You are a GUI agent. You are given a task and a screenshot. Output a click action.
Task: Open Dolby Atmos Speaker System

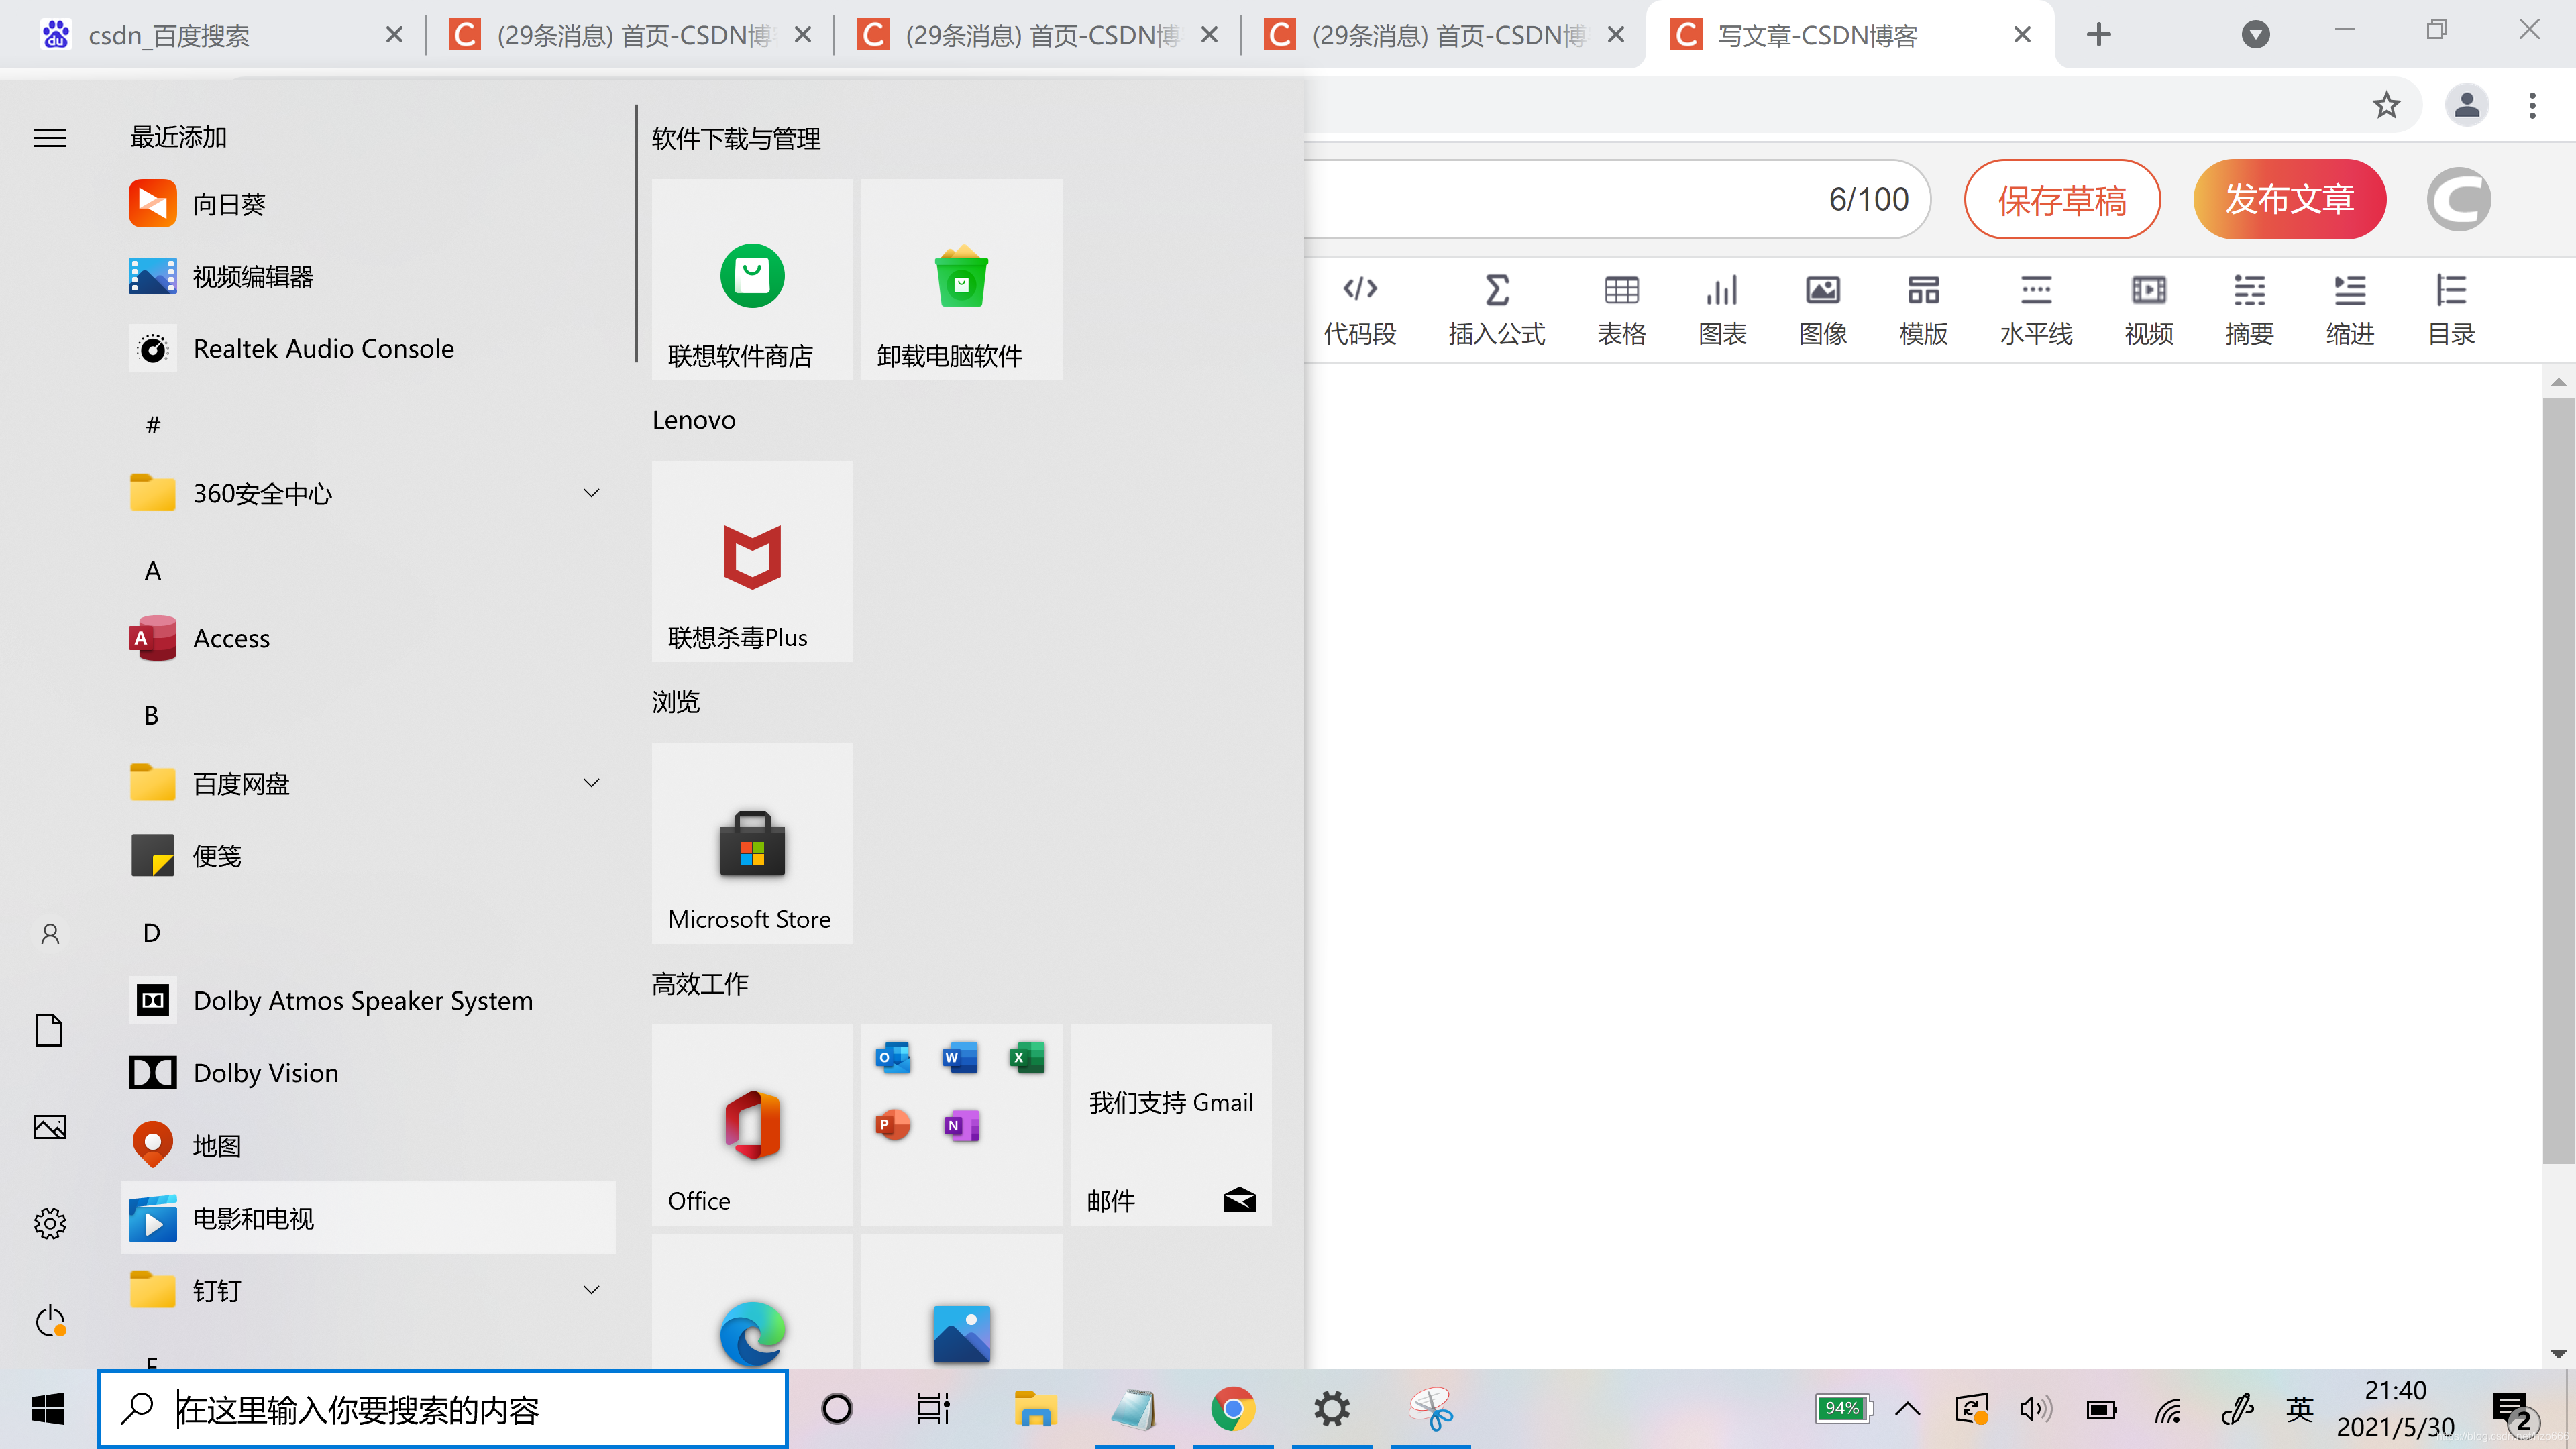367,1000
